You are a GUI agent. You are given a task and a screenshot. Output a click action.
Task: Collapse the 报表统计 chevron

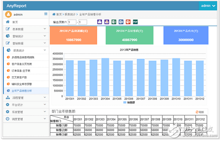45,50
